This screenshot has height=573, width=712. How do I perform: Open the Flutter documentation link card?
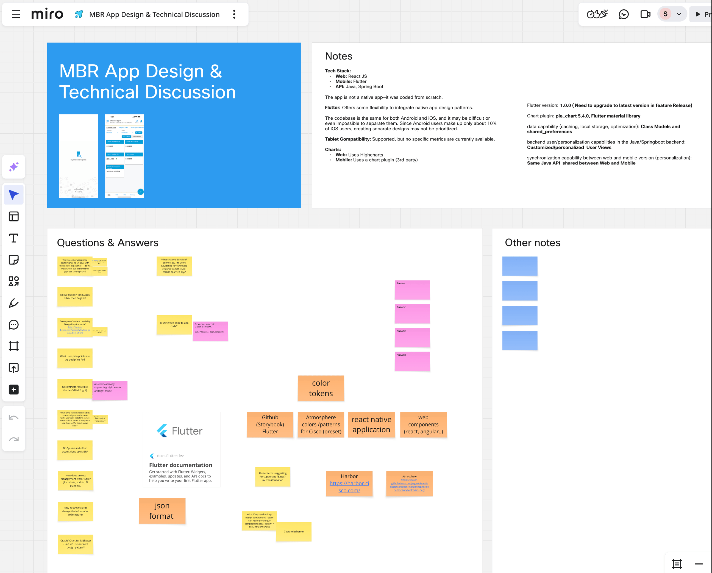tap(181, 450)
